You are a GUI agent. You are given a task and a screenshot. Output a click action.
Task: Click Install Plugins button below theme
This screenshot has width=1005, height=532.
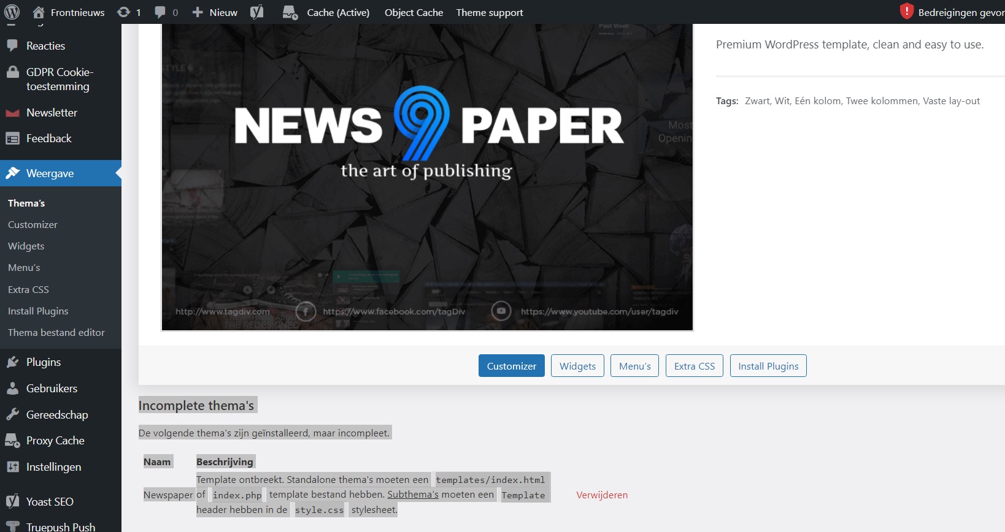point(768,366)
